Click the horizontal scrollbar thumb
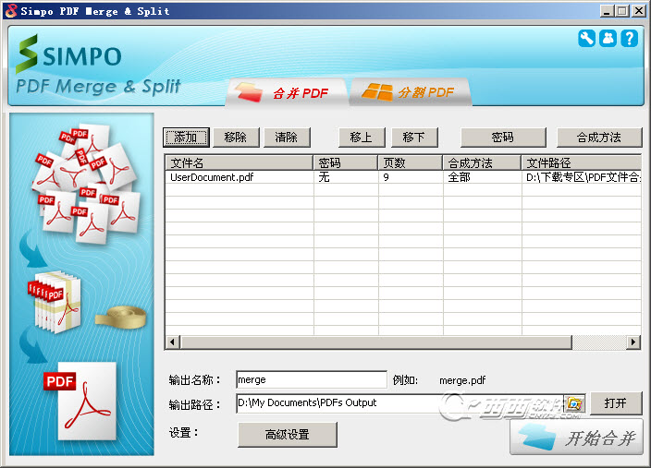Viewport: 651px width, 468px height. point(375,342)
